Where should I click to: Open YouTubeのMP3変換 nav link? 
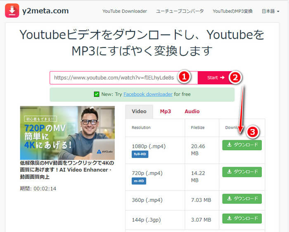click(232, 11)
